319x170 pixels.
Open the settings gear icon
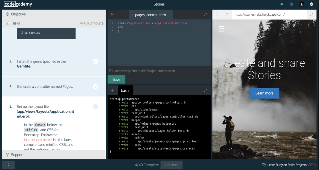(x=311, y=4)
